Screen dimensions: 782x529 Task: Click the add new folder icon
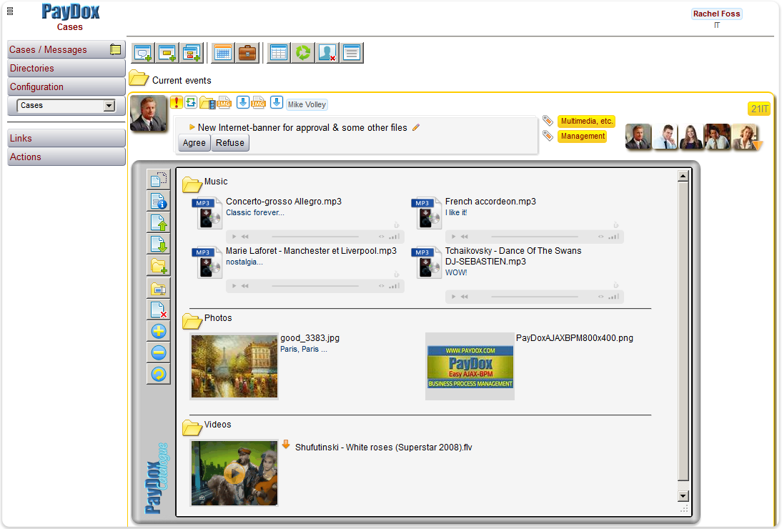coord(159,266)
